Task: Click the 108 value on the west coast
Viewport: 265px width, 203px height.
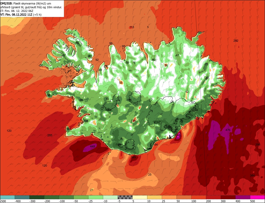Action: tap(86, 121)
